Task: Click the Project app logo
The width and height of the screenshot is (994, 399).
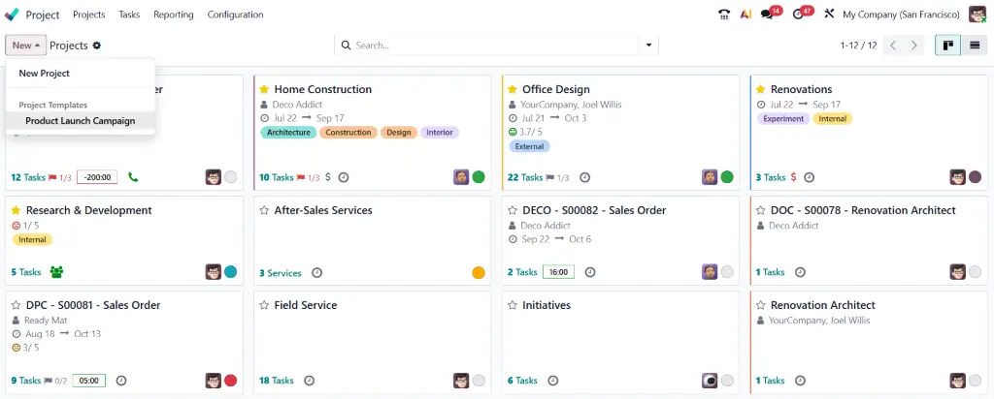Action: coord(12,14)
